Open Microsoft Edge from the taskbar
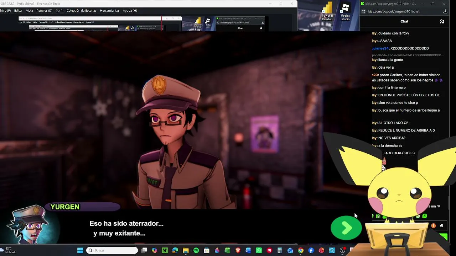 point(175,250)
